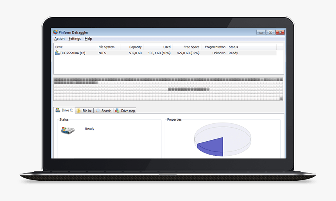Click the lone gray block in the last drive map row

[x=281, y=98]
